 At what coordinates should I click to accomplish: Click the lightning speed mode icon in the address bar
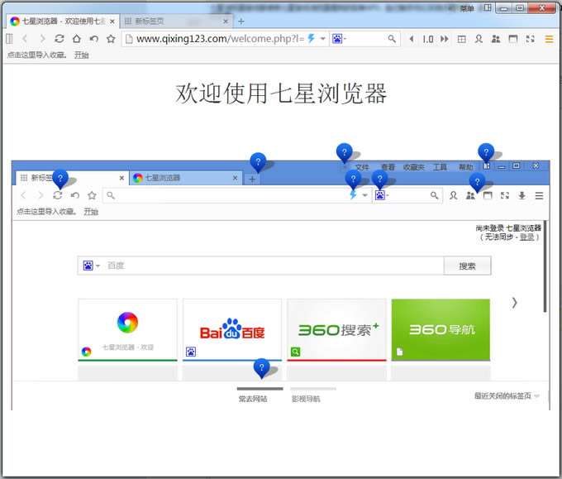312,39
